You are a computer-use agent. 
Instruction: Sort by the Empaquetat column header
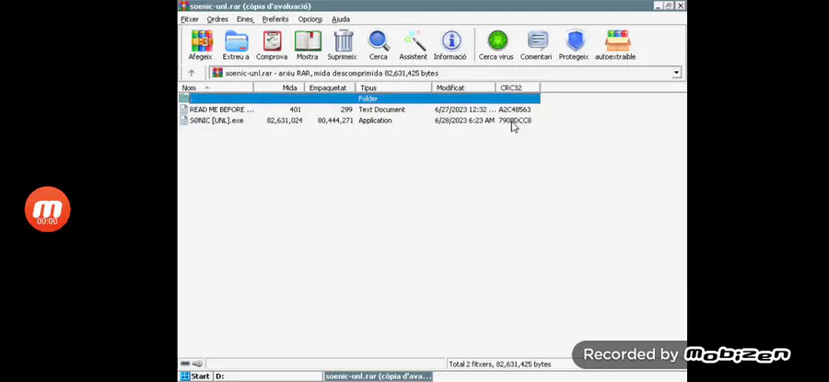click(x=330, y=87)
